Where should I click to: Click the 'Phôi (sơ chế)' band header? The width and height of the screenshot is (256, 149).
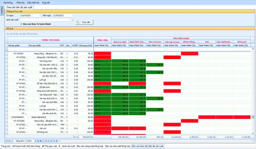(120, 42)
